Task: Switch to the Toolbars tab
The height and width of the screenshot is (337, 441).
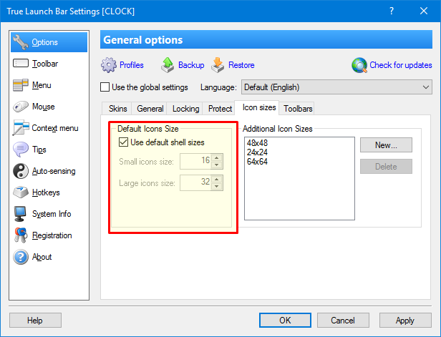Action: click(298, 109)
